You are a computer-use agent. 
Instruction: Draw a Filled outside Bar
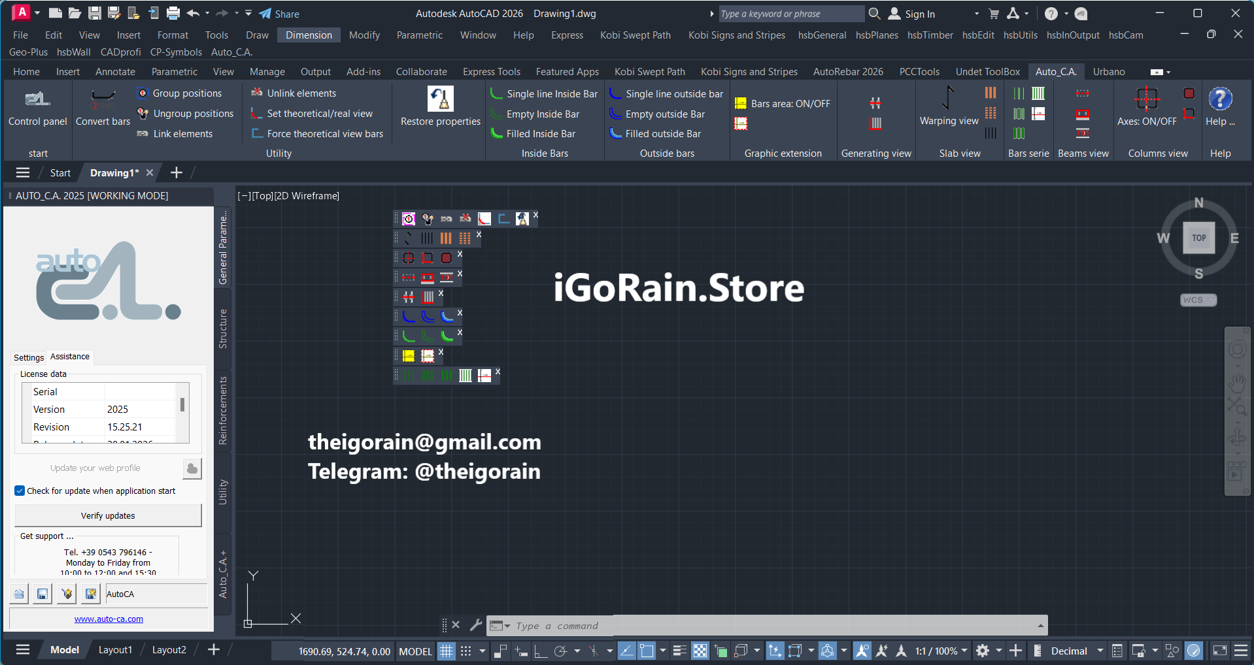[x=655, y=134]
